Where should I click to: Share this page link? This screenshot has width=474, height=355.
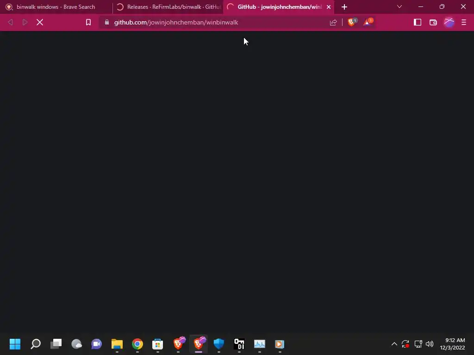[x=333, y=22]
